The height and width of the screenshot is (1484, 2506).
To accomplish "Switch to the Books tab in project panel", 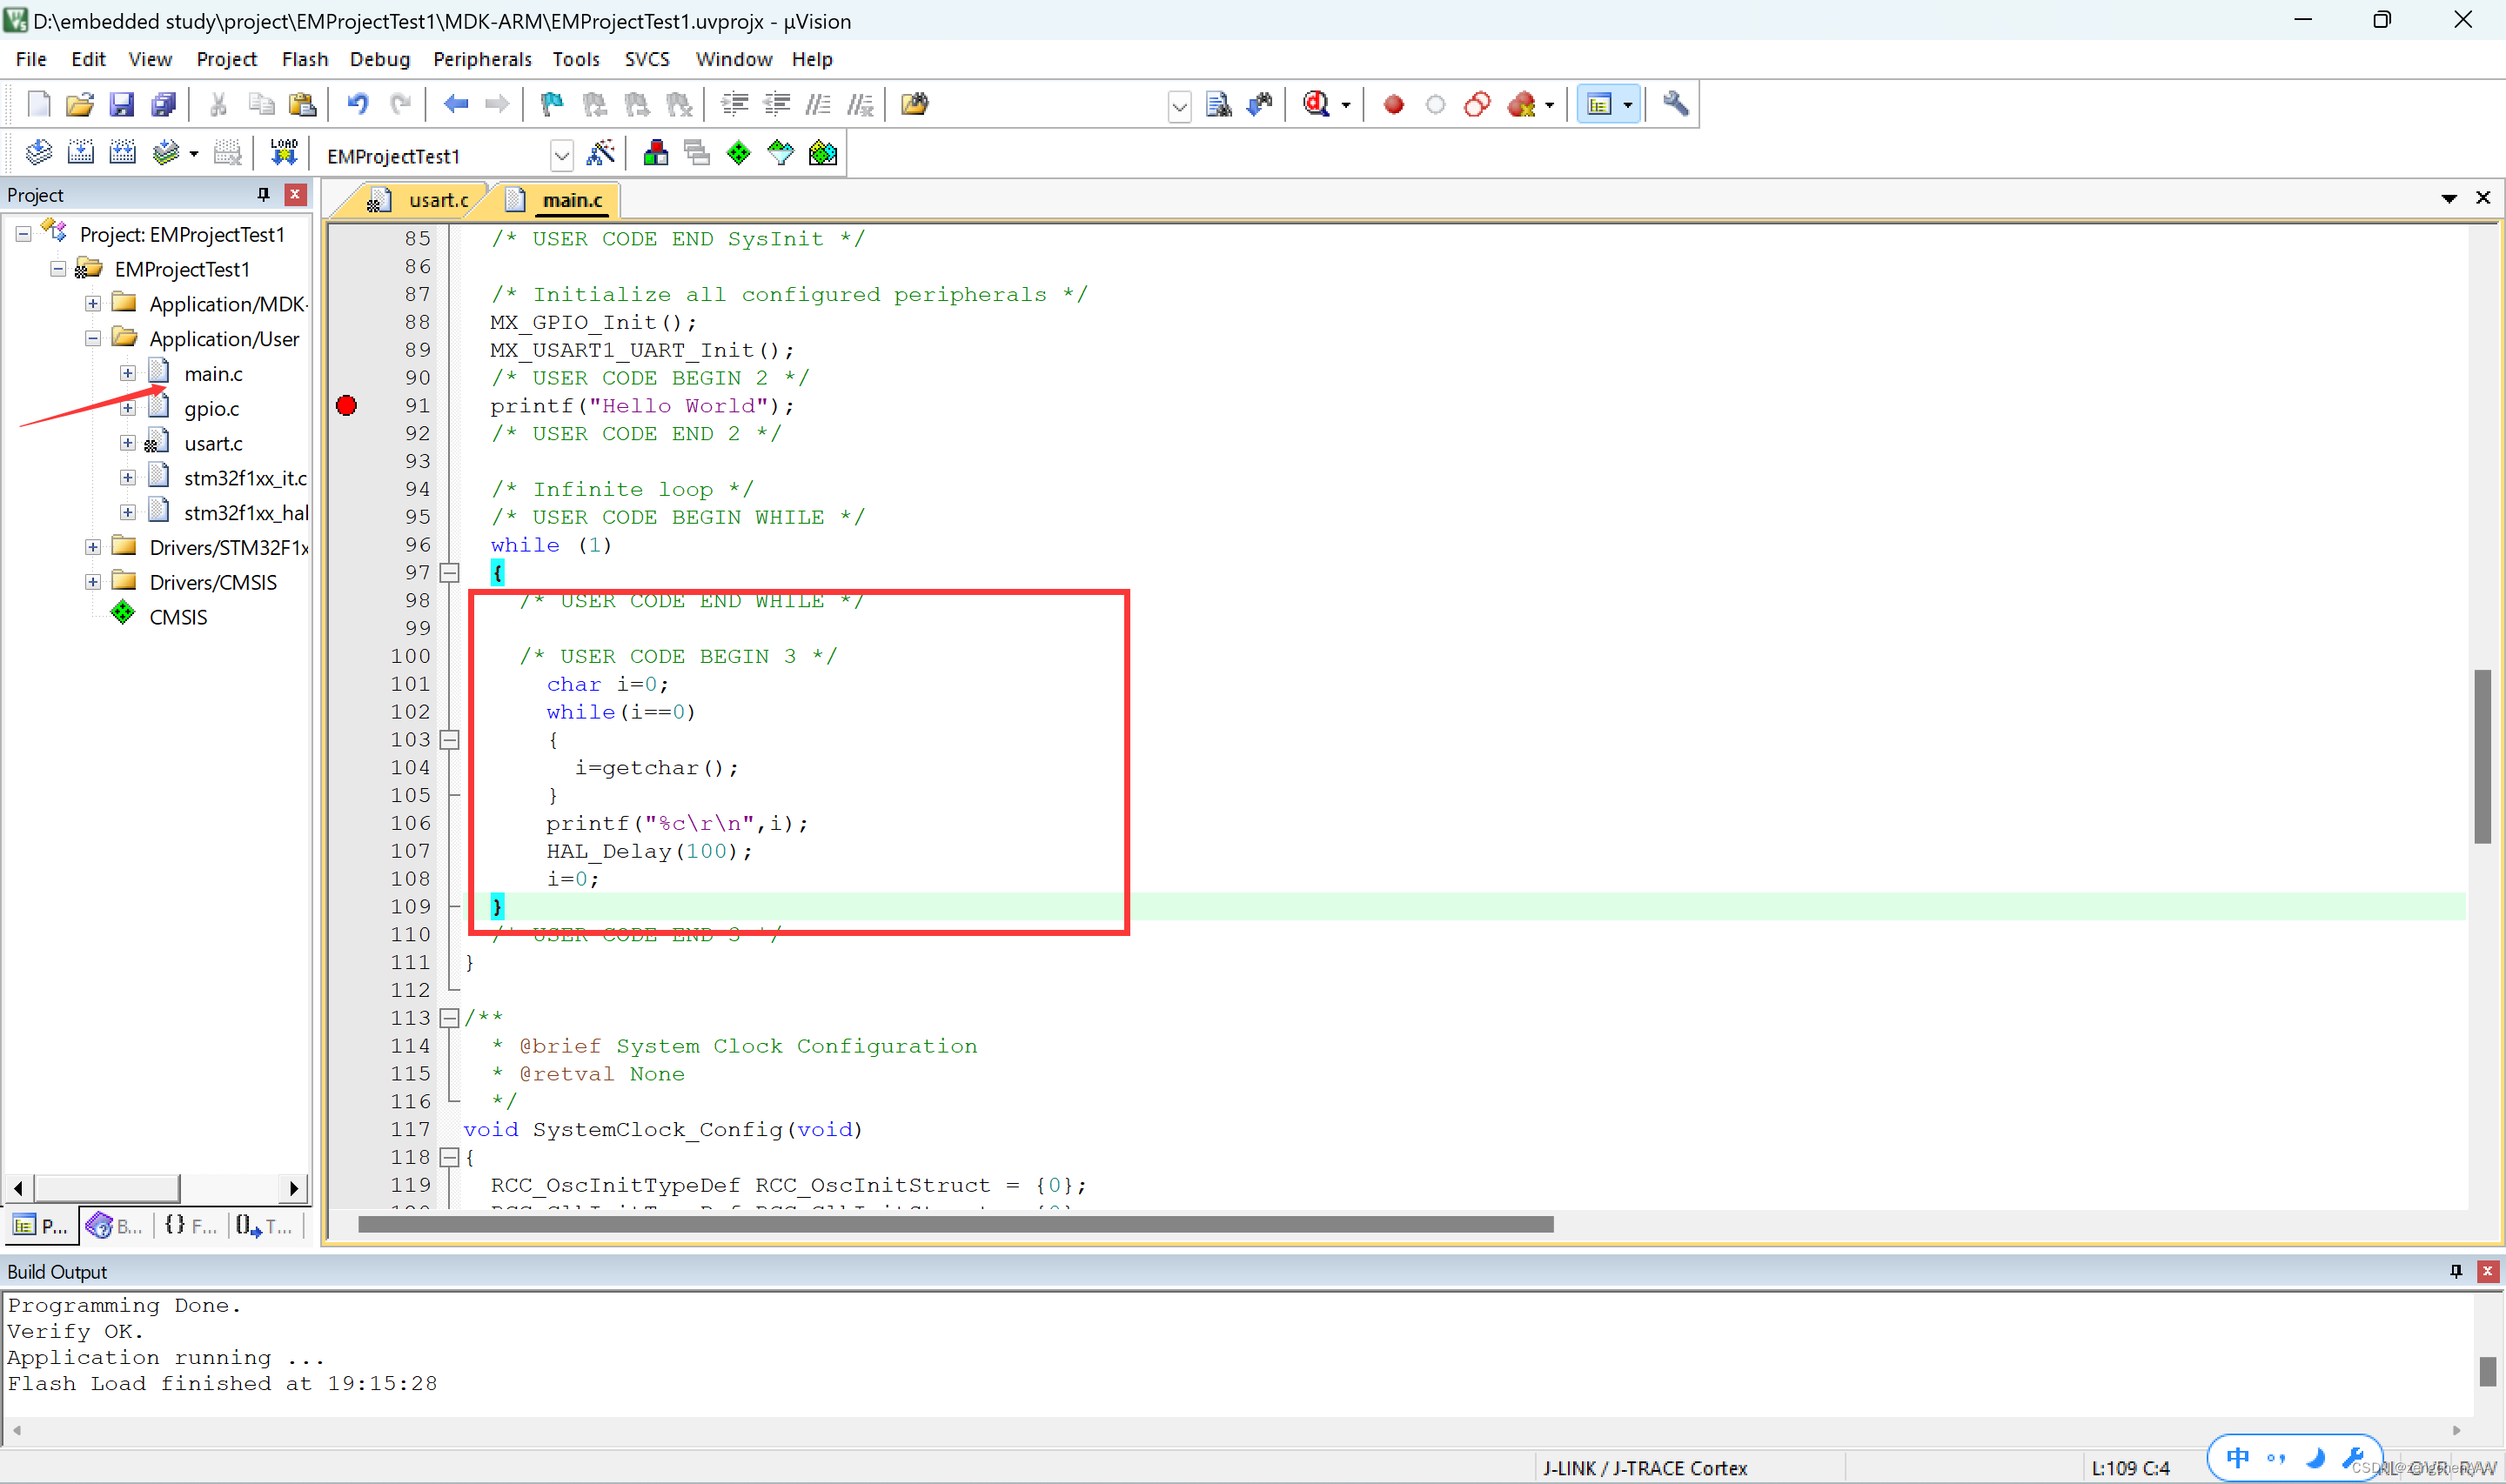I will [x=115, y=1226].
